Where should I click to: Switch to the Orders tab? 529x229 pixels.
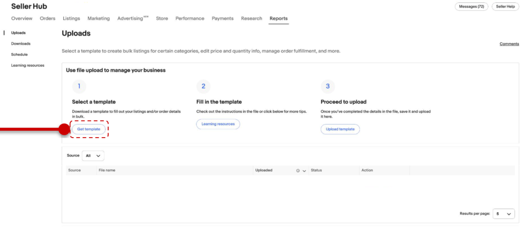pos(48,19)
